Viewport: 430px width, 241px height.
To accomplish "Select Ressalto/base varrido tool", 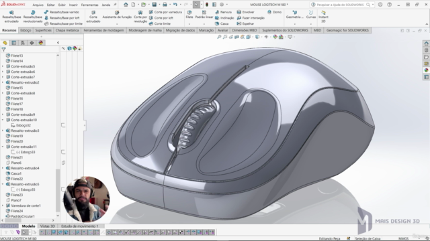I will tap(61, 12).
